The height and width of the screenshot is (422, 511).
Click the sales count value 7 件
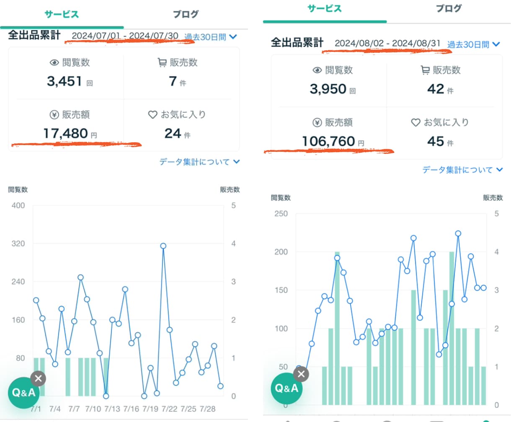click(x=178, y=81)
